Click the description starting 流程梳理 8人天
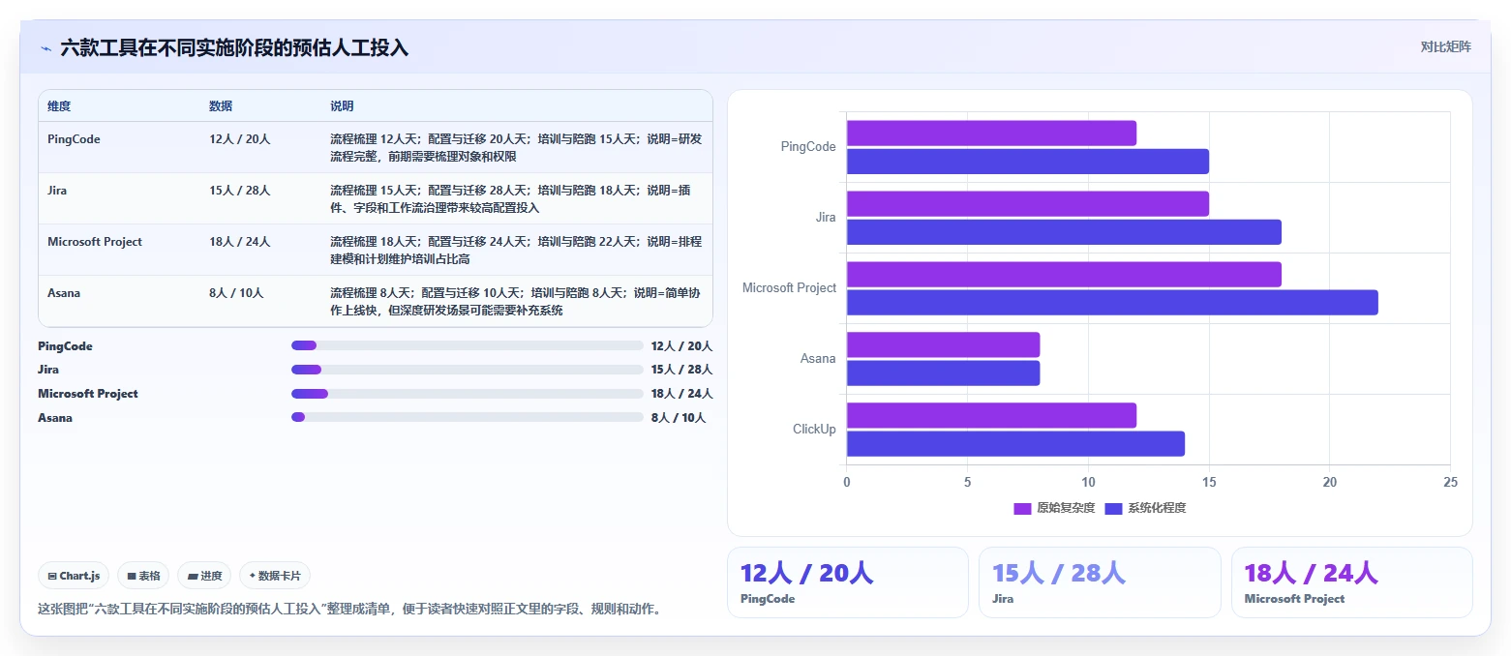 point(516,301)
